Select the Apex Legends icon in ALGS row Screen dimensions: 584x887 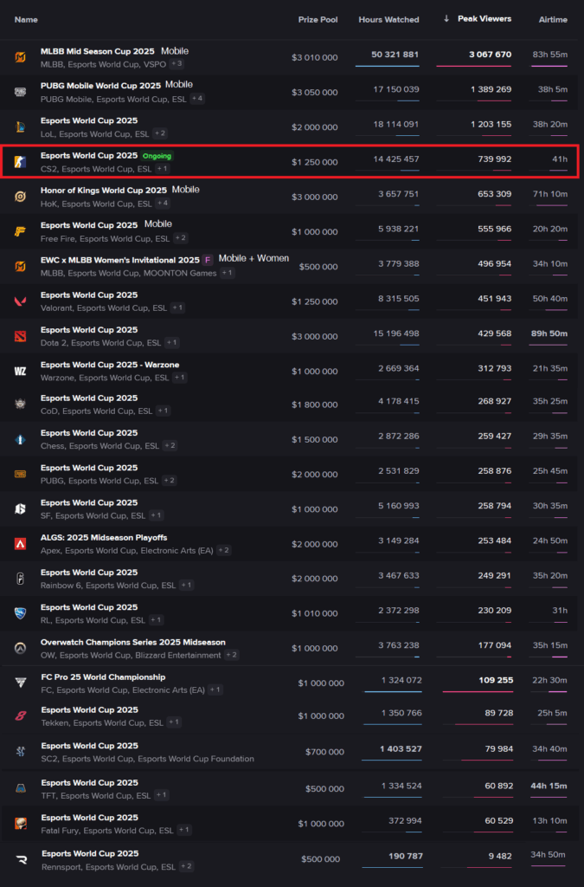tap(21, 544)
